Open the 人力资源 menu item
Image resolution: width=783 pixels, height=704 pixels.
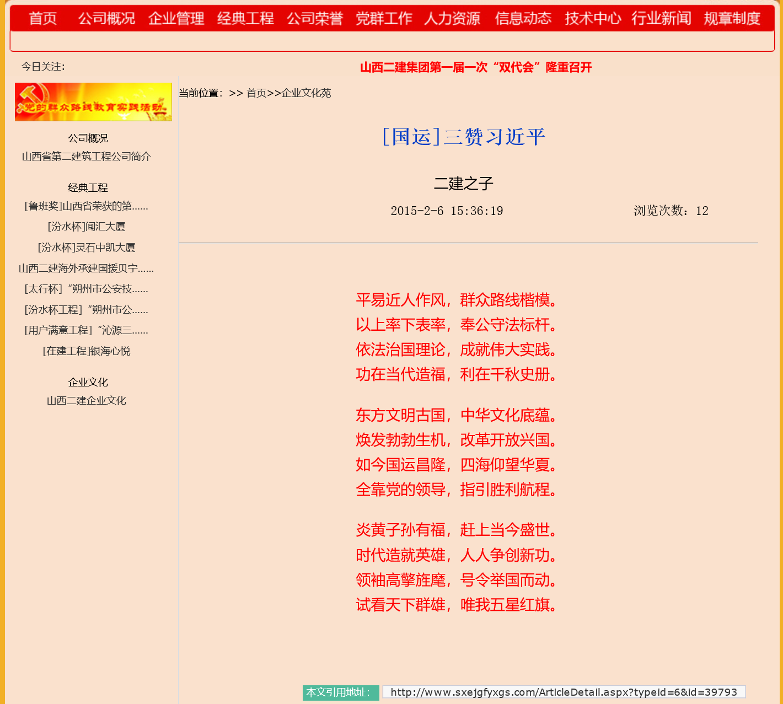tap(452, 19)
